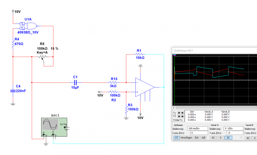The width and height of the screenshot is (257, 155).
Task: Select the U1A NAND gate symbol
Action: (32, 26)
